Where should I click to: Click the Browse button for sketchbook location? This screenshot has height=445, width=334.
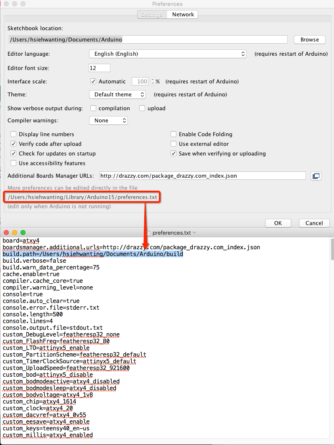(x=309, y=40)
